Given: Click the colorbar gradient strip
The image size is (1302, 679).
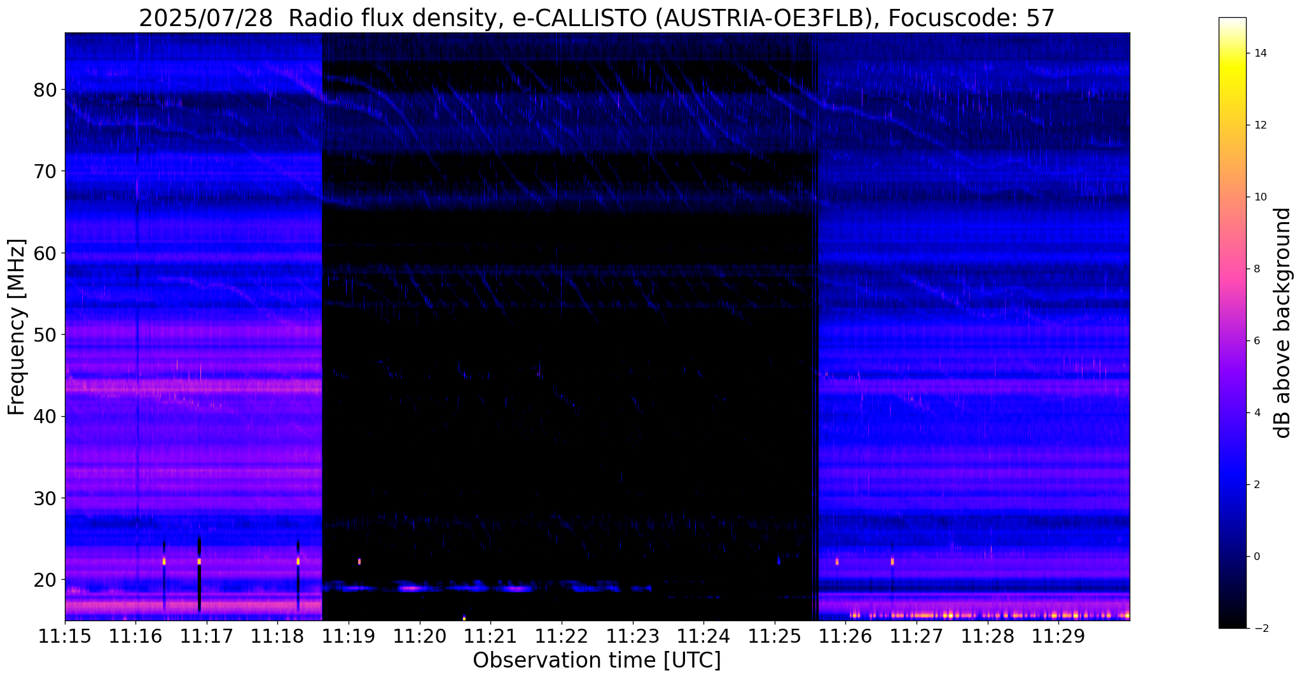Looking at the screenshot, I should [1232, 323].
